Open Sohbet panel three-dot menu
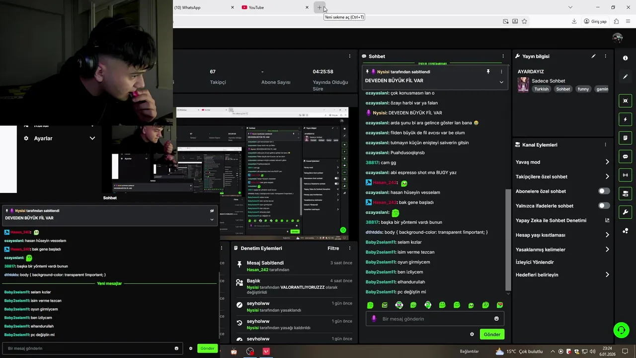 (503, 56)
